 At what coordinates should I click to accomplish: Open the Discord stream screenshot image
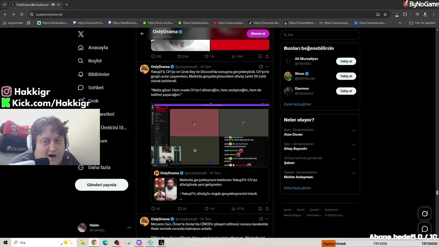(210, 133)
